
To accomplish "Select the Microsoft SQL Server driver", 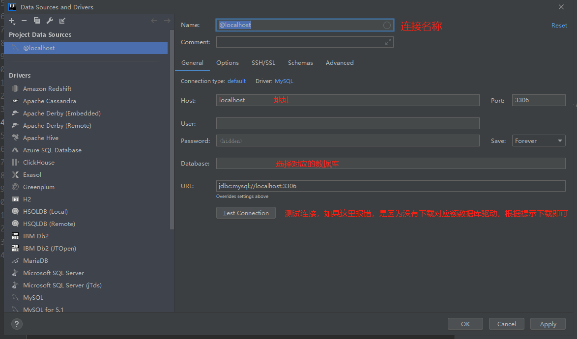I will click(x=54, y=273).
